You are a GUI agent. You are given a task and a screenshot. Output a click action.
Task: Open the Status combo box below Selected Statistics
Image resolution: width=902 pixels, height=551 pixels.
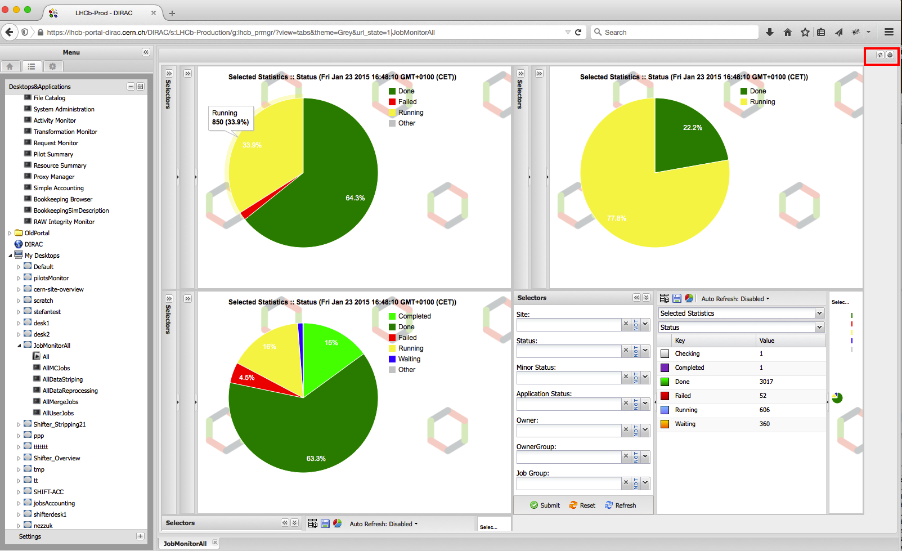coord(819,327)
